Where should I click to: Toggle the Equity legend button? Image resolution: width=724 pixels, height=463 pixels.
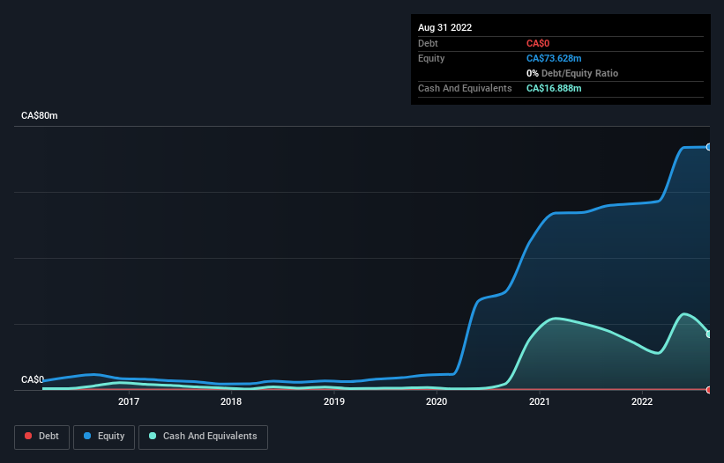pos(104,437)
